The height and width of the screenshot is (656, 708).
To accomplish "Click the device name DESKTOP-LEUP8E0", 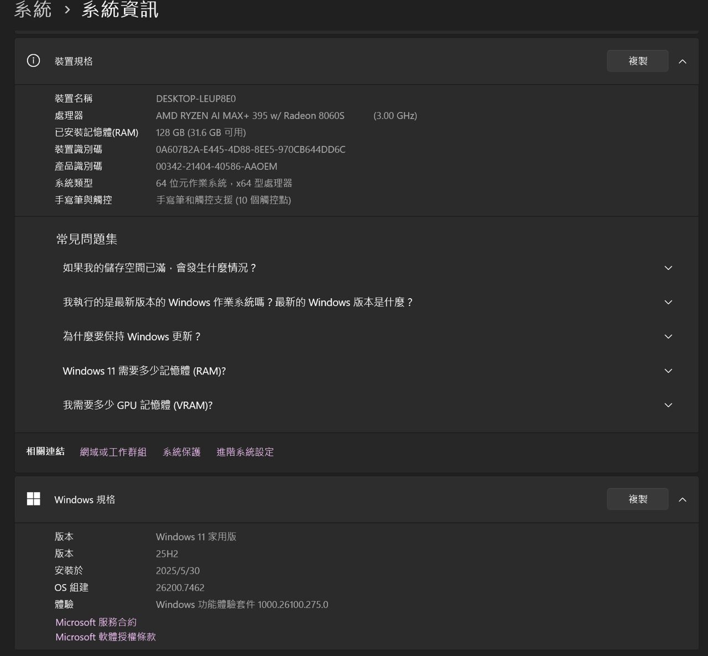I will click(x=196, y=99).
